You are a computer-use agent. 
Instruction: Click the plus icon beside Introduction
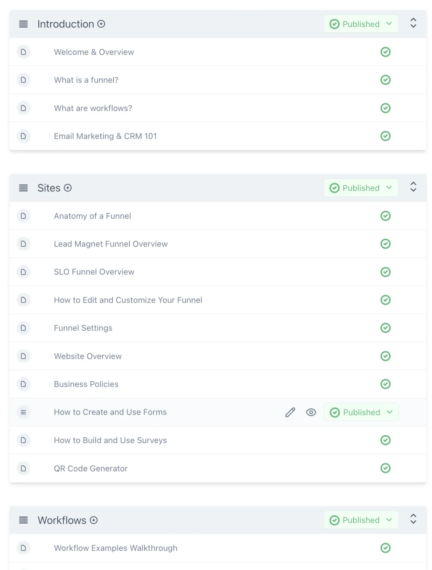pos(102,24)
